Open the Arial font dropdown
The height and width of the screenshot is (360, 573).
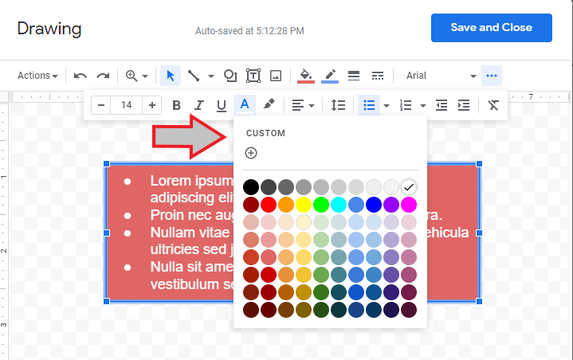441,76
